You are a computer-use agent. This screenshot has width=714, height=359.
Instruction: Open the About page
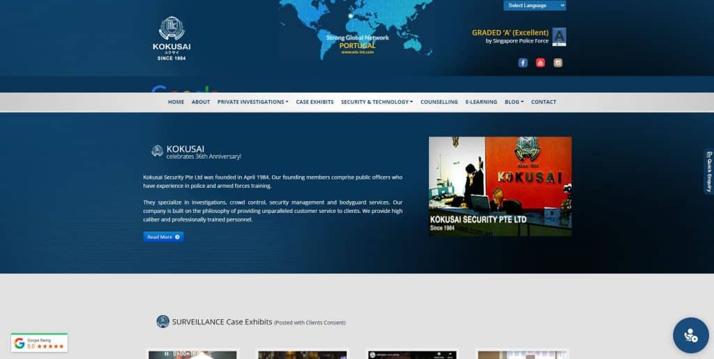click(x=201, y=102)
